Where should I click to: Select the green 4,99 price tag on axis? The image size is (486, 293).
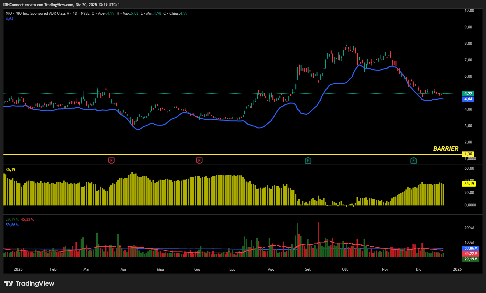coord(468,93)
